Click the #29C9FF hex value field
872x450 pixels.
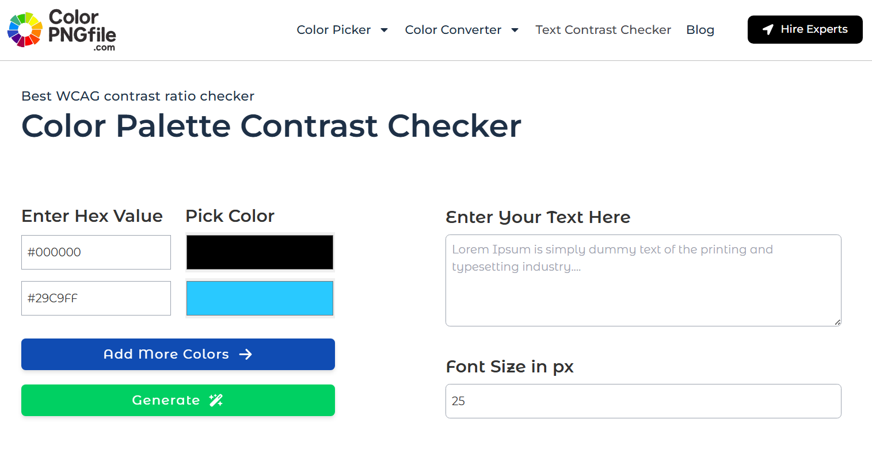(x=96, y=298)
